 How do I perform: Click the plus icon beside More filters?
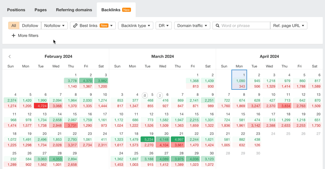click(13, 35)
